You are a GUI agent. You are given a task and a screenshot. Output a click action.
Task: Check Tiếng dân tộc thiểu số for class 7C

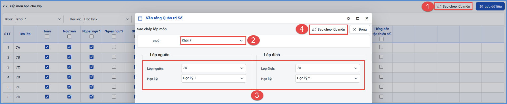pyautogui.click(x=381, y=67)
